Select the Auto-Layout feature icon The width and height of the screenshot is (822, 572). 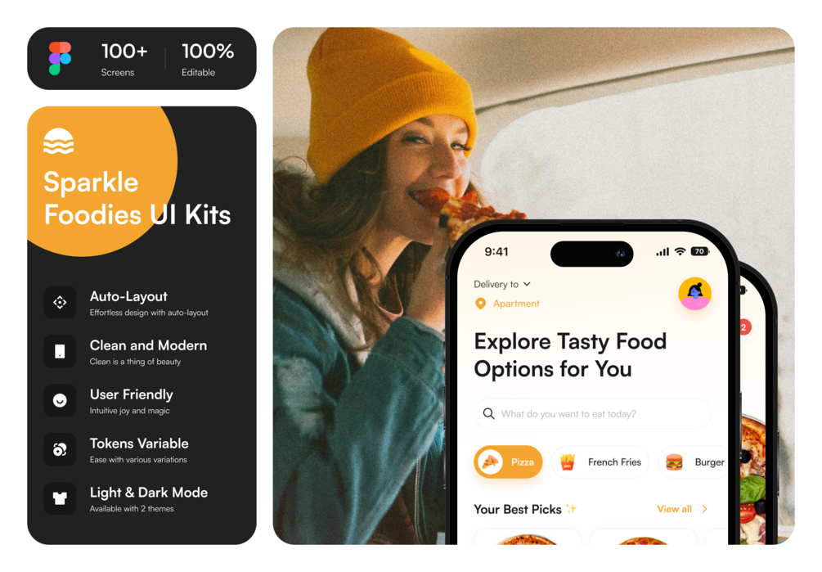60,303
